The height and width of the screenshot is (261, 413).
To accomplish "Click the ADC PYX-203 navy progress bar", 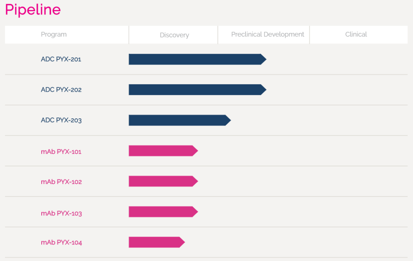I will [178, 120].
